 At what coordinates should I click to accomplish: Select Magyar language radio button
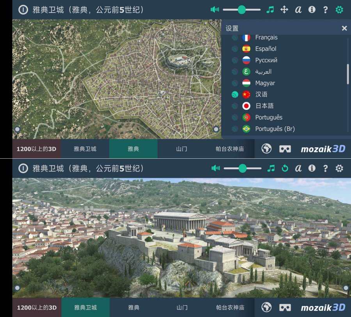point(235,83)
